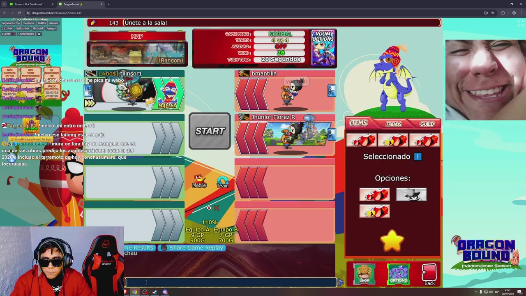The width and height of the screenshot is (526, 296).
Task: Click the browser back arrow
Action: [5, 13]
